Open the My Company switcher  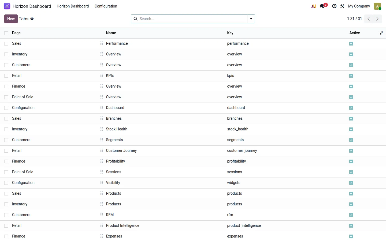pyautogui.click(x=359, y=6)
